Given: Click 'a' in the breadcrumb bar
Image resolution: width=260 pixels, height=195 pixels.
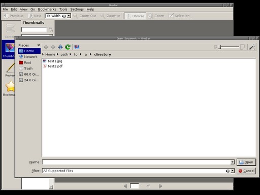Looking at the screenshot, I should [x=86, y=54].
